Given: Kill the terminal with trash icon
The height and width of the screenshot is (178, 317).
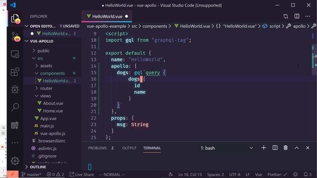Looking at the screenshot, I should [285, 148].
